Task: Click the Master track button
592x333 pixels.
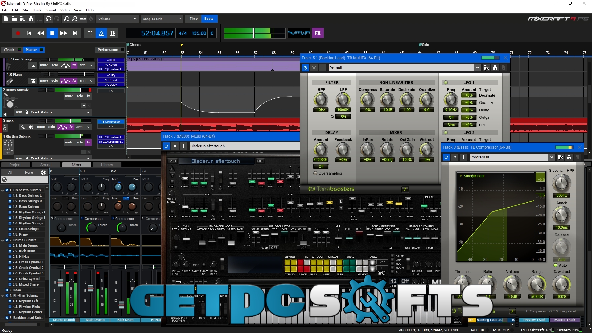Action: pos(34,50)
